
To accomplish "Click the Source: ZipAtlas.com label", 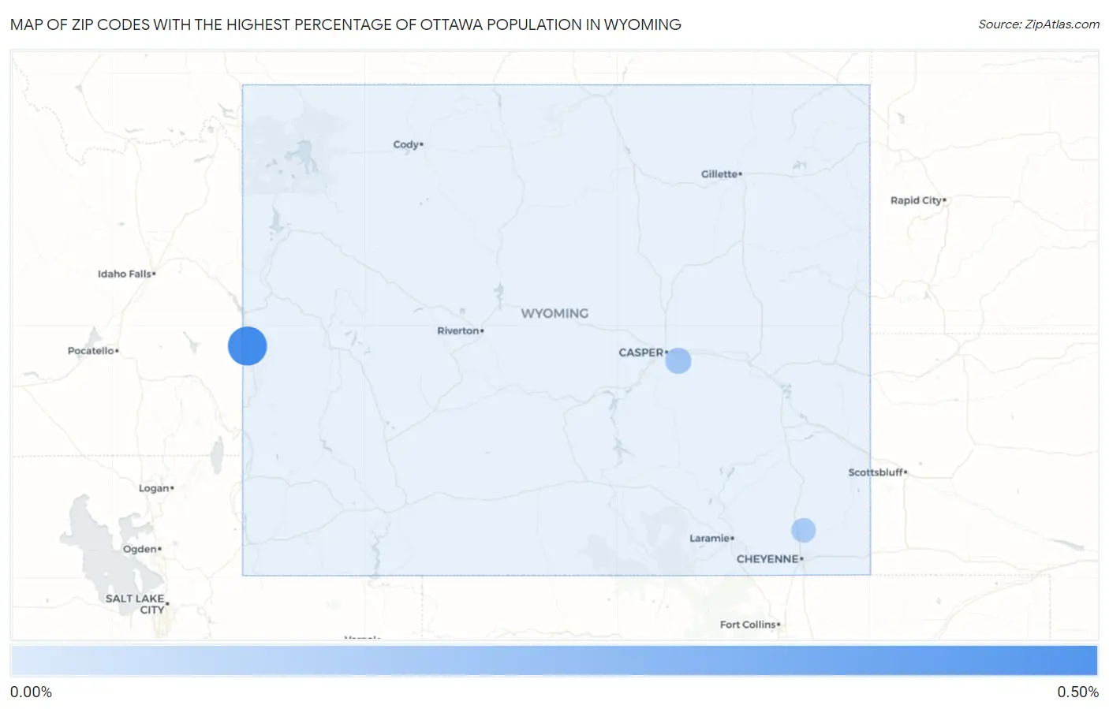I will [1039, 24].
